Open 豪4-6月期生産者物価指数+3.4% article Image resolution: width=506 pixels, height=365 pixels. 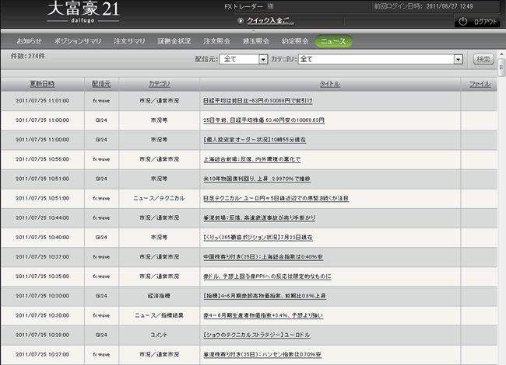263,315
